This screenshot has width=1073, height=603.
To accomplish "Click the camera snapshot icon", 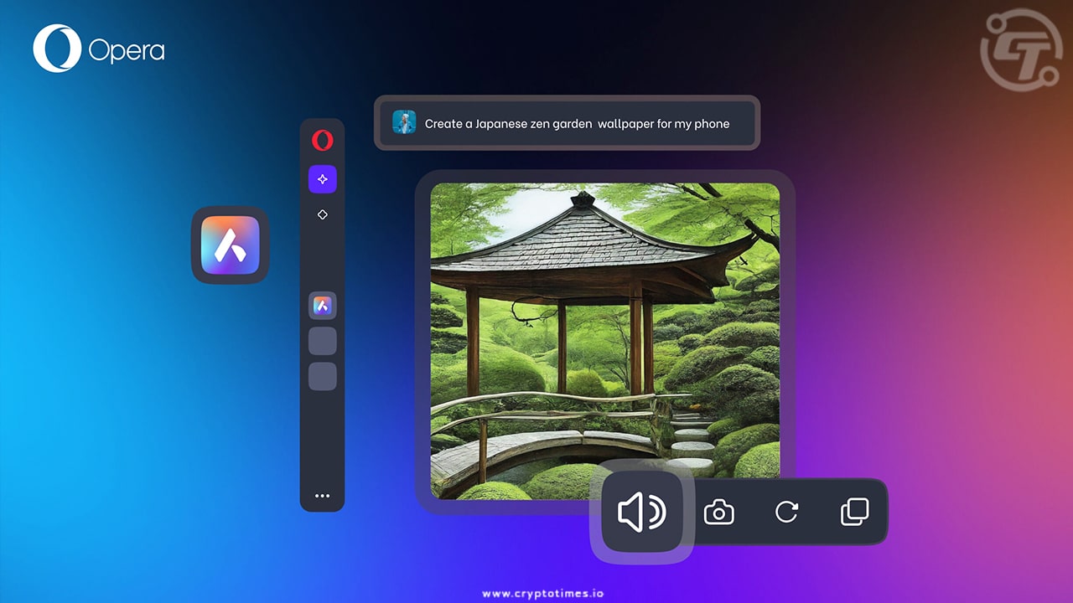I will pos(718,512).
